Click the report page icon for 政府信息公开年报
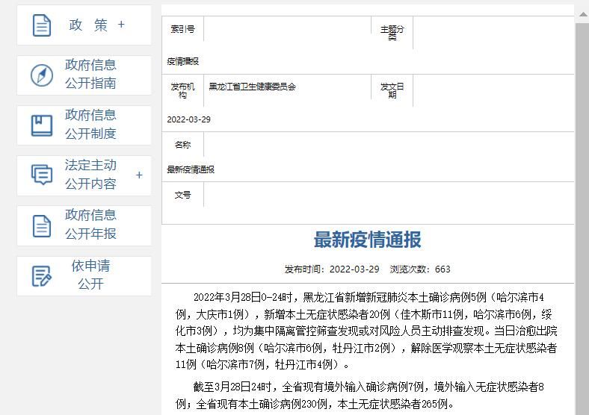Image resolution: width=589 pixels, height=415 pixels. (42, 225)
